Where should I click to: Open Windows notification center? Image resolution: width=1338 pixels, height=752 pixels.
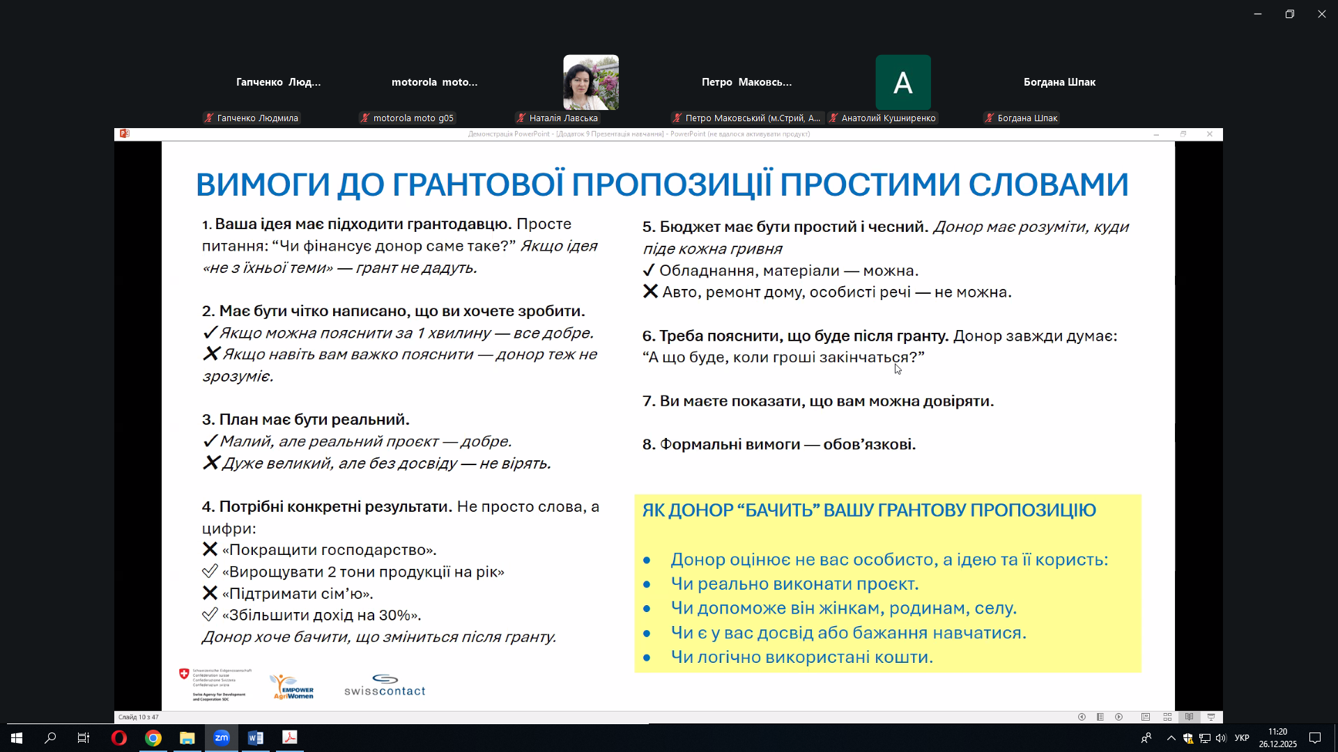1315,738
